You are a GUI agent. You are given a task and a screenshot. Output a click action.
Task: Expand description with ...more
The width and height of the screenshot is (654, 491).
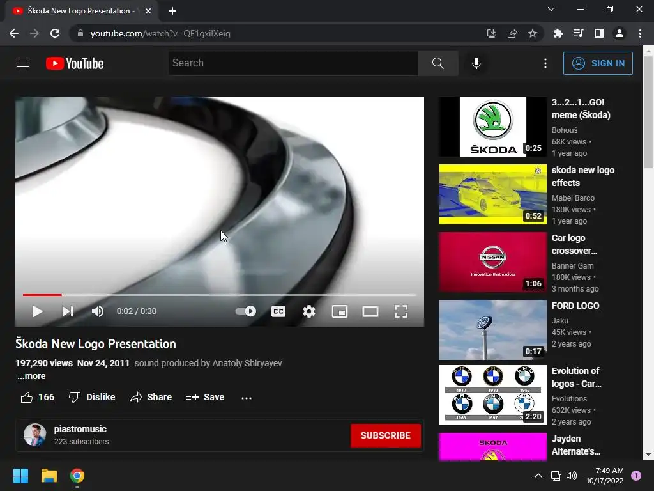32,376
